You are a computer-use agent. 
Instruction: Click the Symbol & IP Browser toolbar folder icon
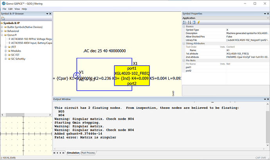(x=3, y=18)
